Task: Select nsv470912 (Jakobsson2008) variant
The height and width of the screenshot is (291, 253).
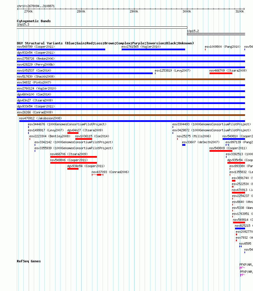Action: [40, 118]
